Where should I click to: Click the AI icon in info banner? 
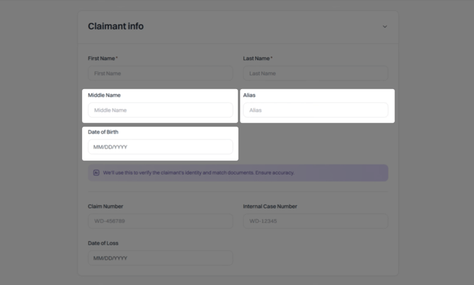[96, 173]
